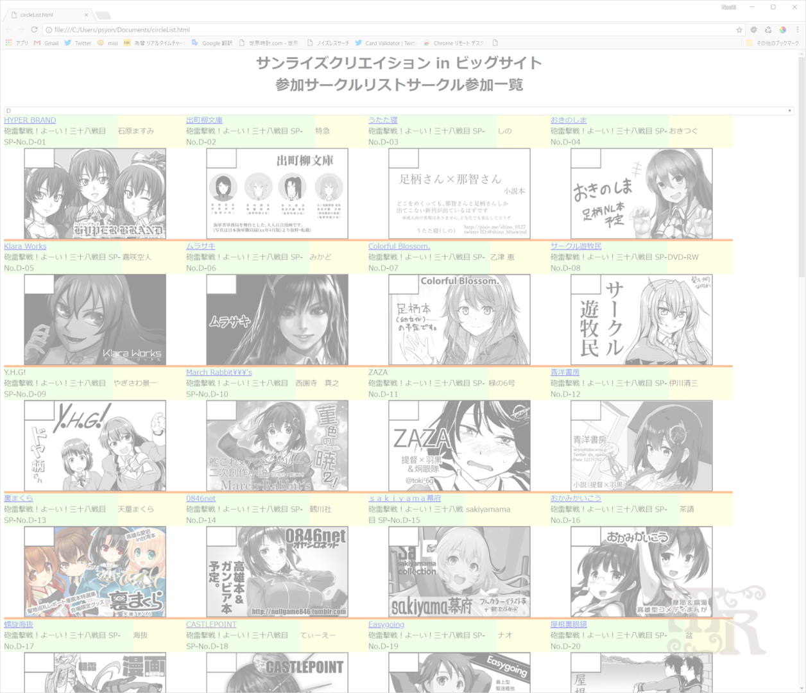Follow the Klara Works link

click(25, 246)
